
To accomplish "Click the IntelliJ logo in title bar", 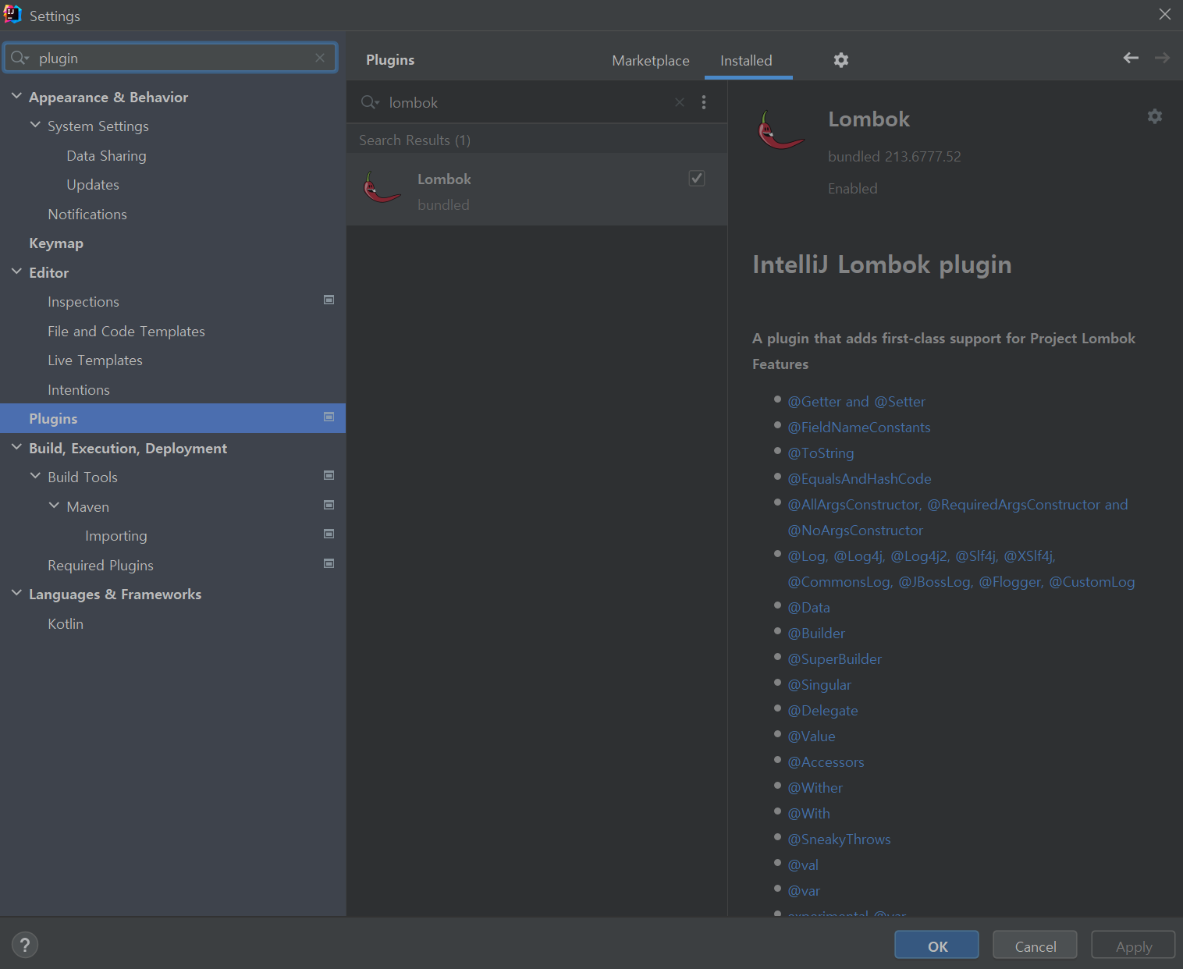I will click(12, 14).
